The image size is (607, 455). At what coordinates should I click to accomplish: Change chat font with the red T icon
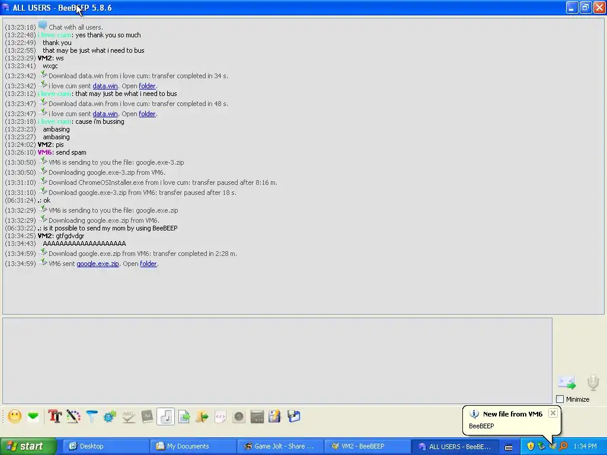[x=55, y=416]
